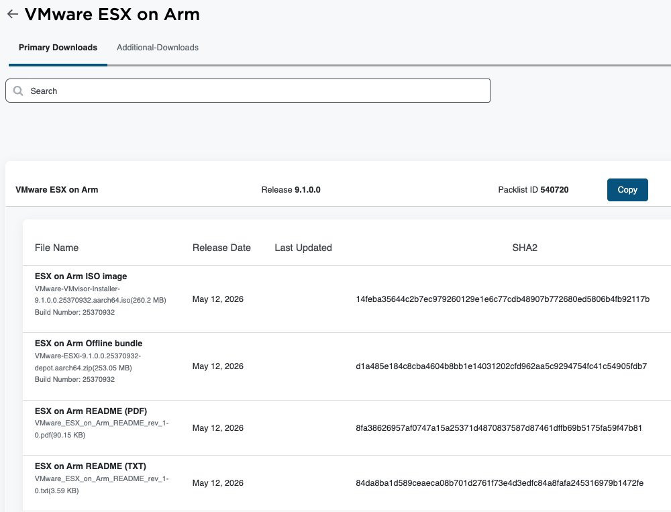
Task: Click the README rev_1-0.pdf file name
Action: [x=101, y=429]
